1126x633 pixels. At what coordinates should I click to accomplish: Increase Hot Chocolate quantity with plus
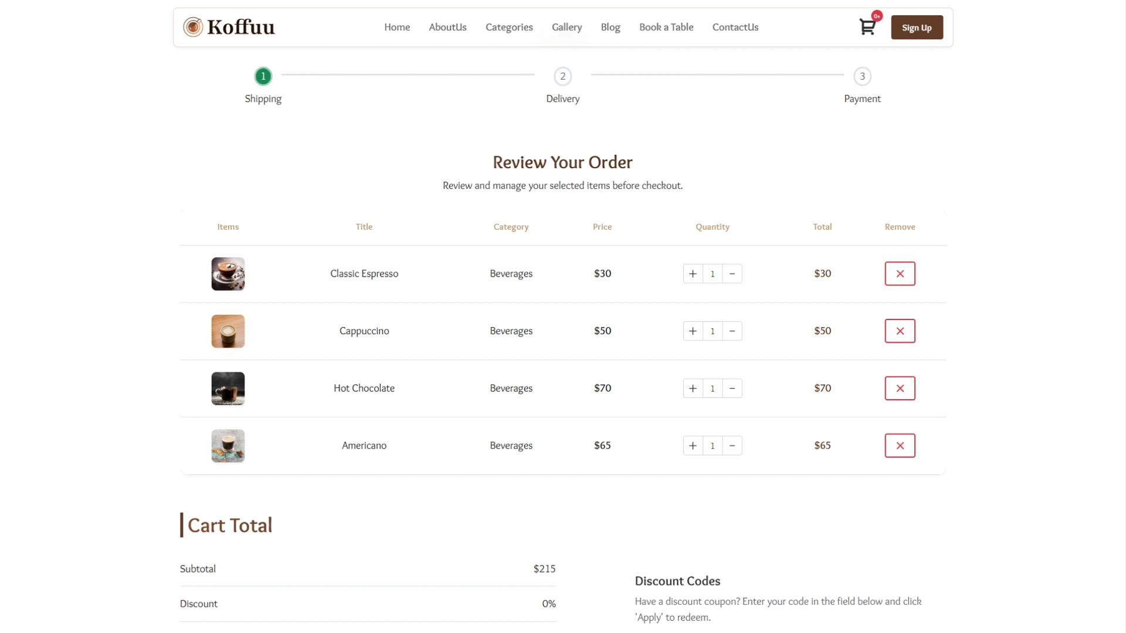coord(693,389)
